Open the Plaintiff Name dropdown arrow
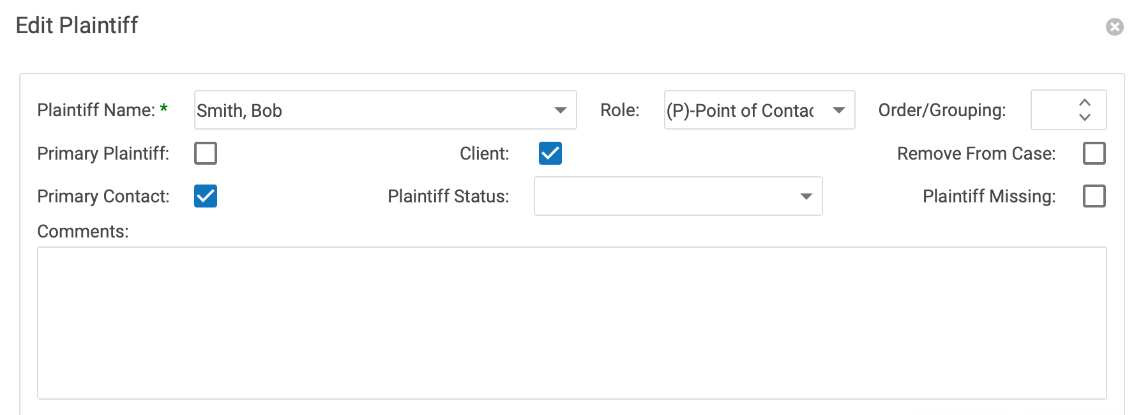 [560, 110]
